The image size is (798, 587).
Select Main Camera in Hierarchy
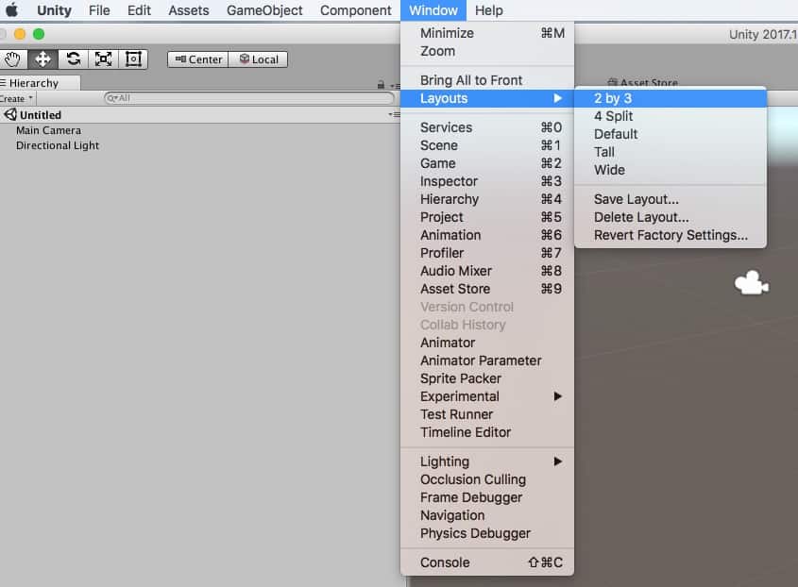(x=48, y=130)
